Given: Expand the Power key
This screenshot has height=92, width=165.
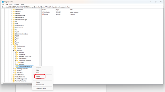Looking at the screenshot, I should click(12, 42).
